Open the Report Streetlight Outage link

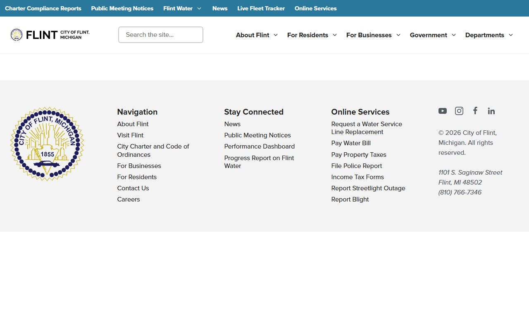point(368,188)
